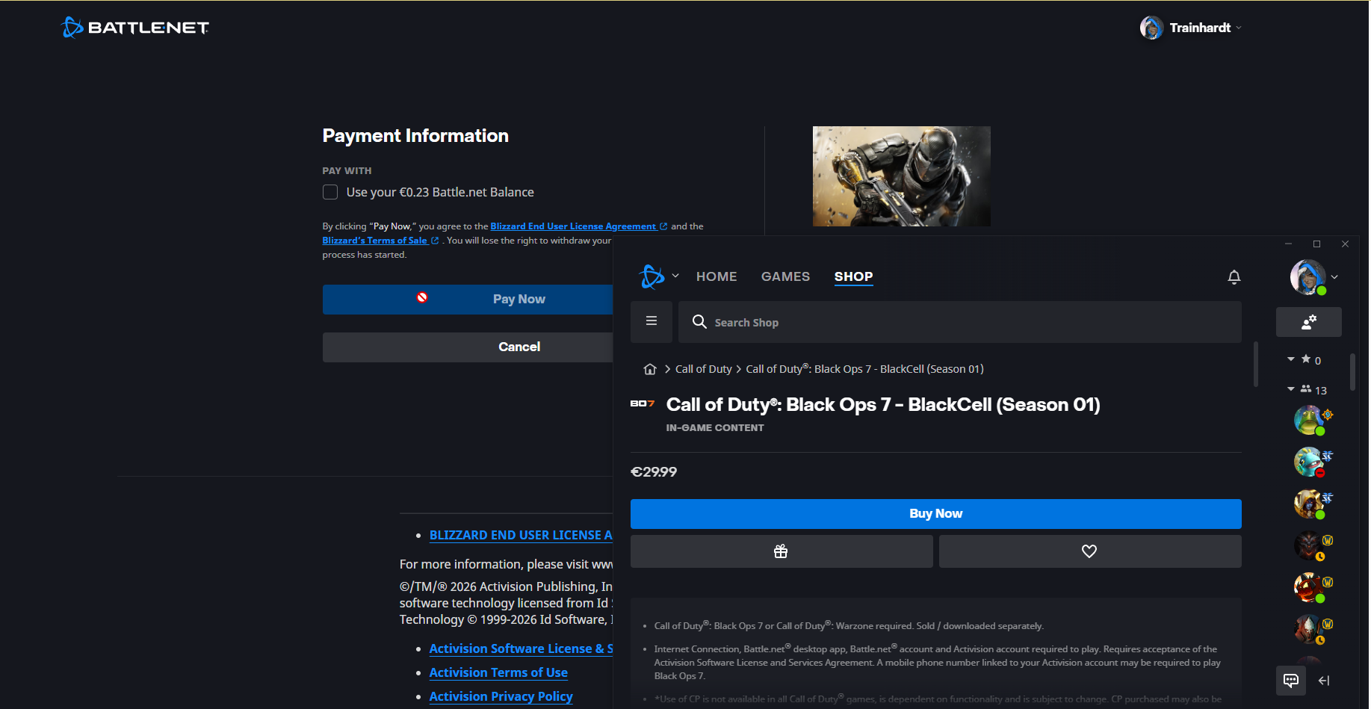This screenshot has height=709, width=1371.
Task: Click the shop page vertical scrollbar
Action: pyautogui.click(x=1256, y=365)
